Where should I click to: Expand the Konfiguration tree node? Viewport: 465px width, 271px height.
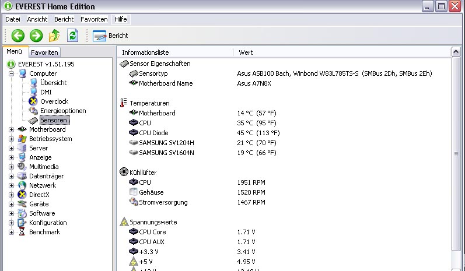[x=11, y=223]
